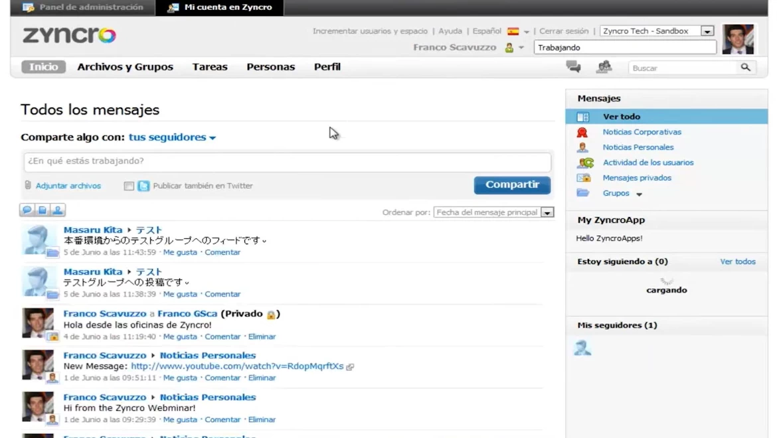Switch to Mi cuenta en Zyncro tab
This screenshot has width=777, height=438.
click(x=220, y=7)
